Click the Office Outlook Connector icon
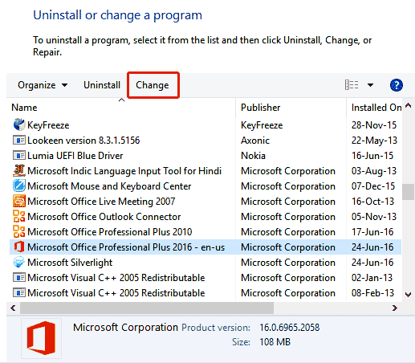Screen dimensions: 415x363 (x=19, y=216)
